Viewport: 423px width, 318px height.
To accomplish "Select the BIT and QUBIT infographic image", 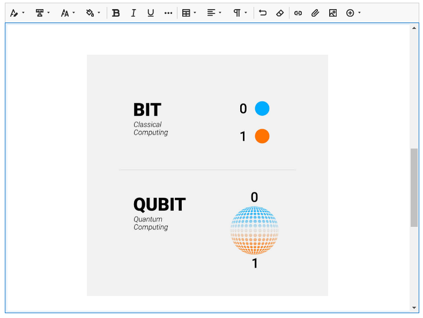I will [x=207, y=175].
